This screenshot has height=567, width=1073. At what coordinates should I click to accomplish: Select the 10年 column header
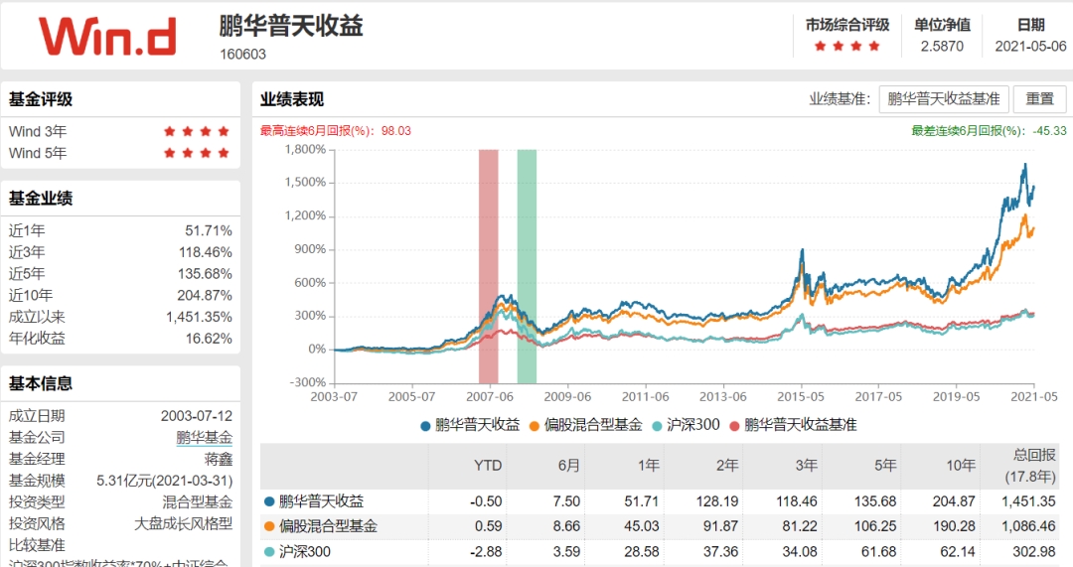[960, 466]
